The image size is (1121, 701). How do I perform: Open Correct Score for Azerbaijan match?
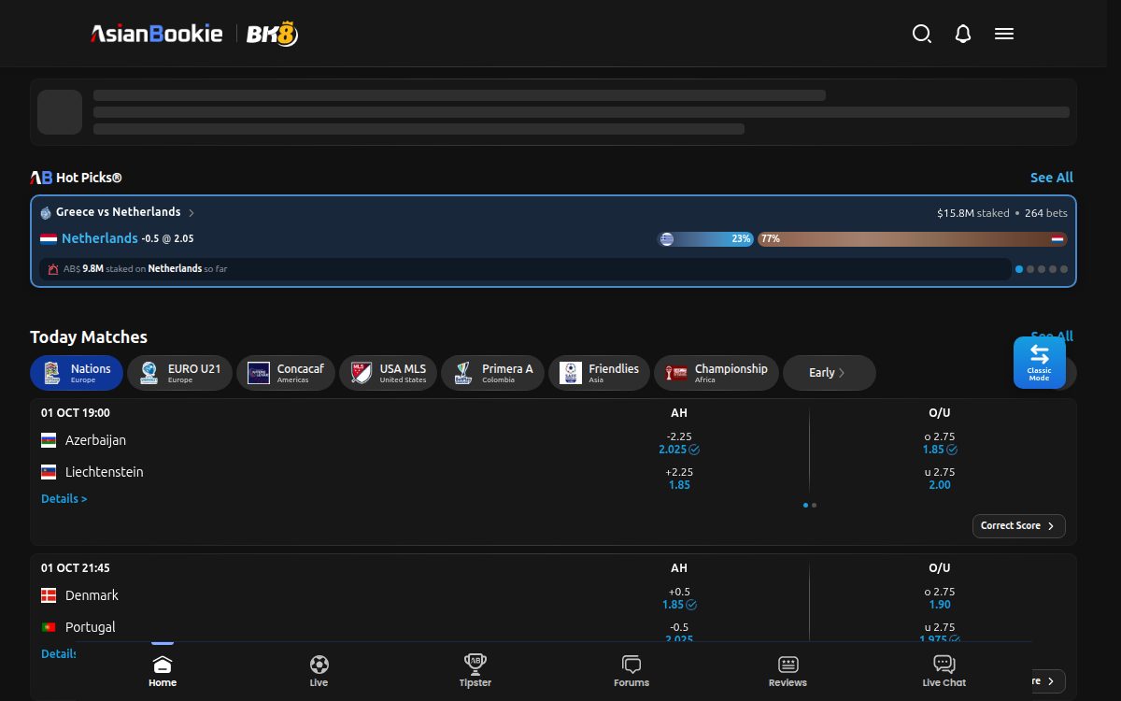[x=1019, y=526]
